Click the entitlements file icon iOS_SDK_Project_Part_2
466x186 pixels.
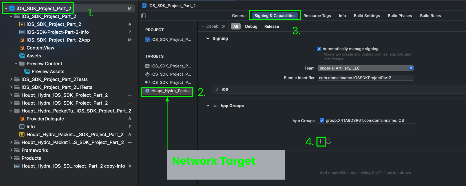[22, 24]
